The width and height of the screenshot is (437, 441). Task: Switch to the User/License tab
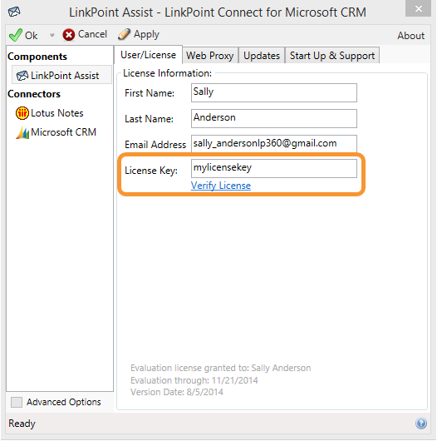coord(148,55)
